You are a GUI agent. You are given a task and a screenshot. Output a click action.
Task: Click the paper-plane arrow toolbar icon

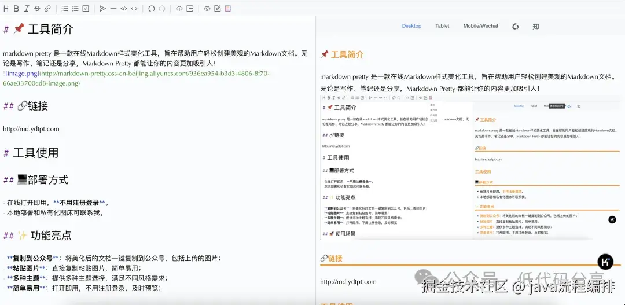coord(103,8)
